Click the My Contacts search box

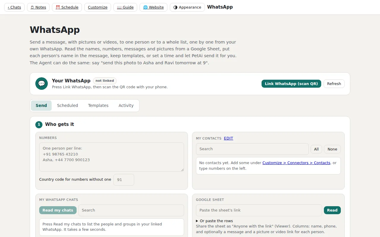click(x=252, y=149)
